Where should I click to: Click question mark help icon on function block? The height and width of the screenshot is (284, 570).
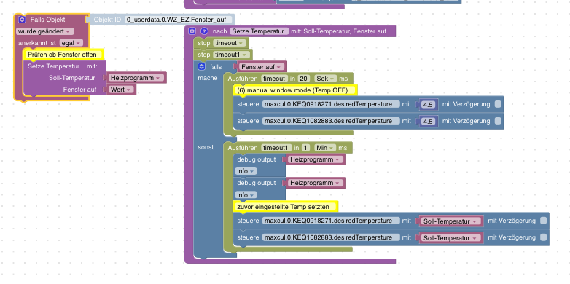pyautogui.click(x=204, y=31)
